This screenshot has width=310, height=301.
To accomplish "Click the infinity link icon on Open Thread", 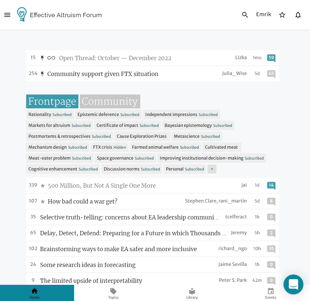I will [51, 58].
